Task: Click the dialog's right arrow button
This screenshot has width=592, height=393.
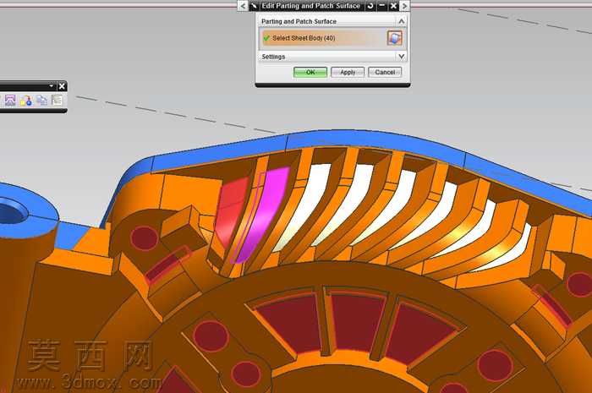Action: click(x=404, y=6)
